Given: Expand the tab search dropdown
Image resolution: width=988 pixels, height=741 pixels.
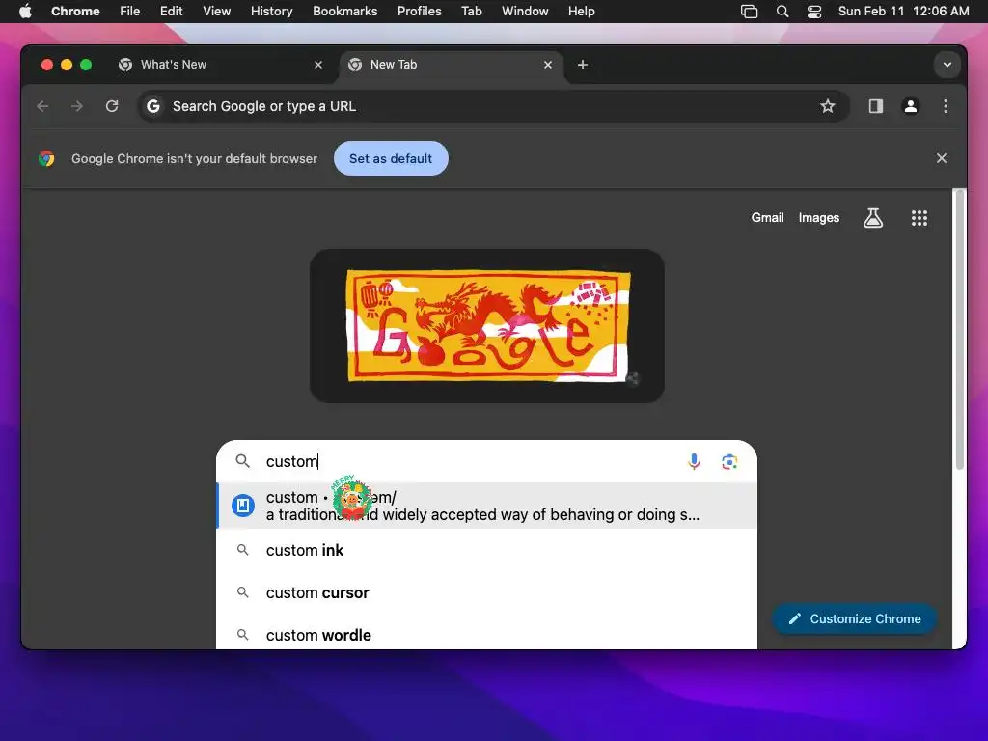Looking at the screenshot, I should pos(947,65).
